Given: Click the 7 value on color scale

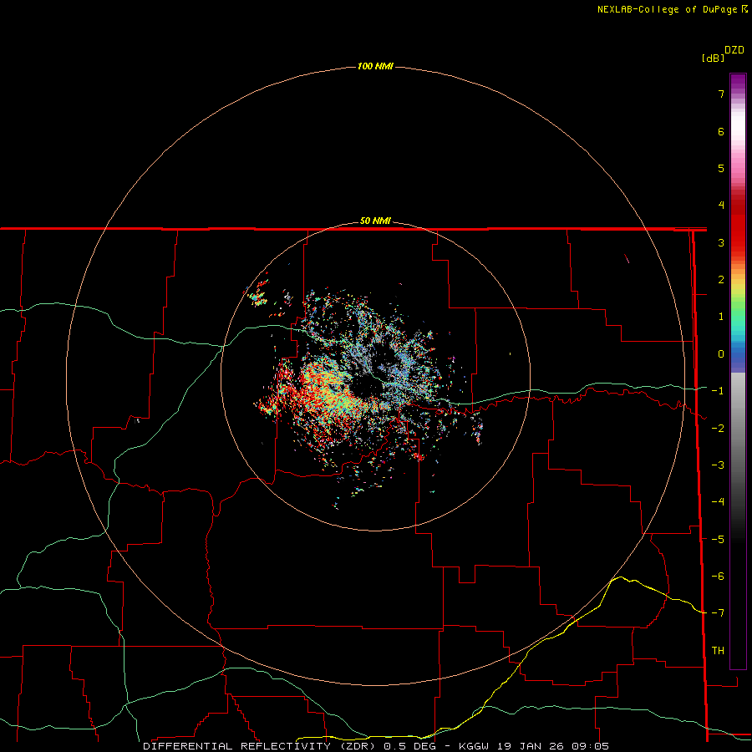Looking at the screenshot, I should point(721,94).
